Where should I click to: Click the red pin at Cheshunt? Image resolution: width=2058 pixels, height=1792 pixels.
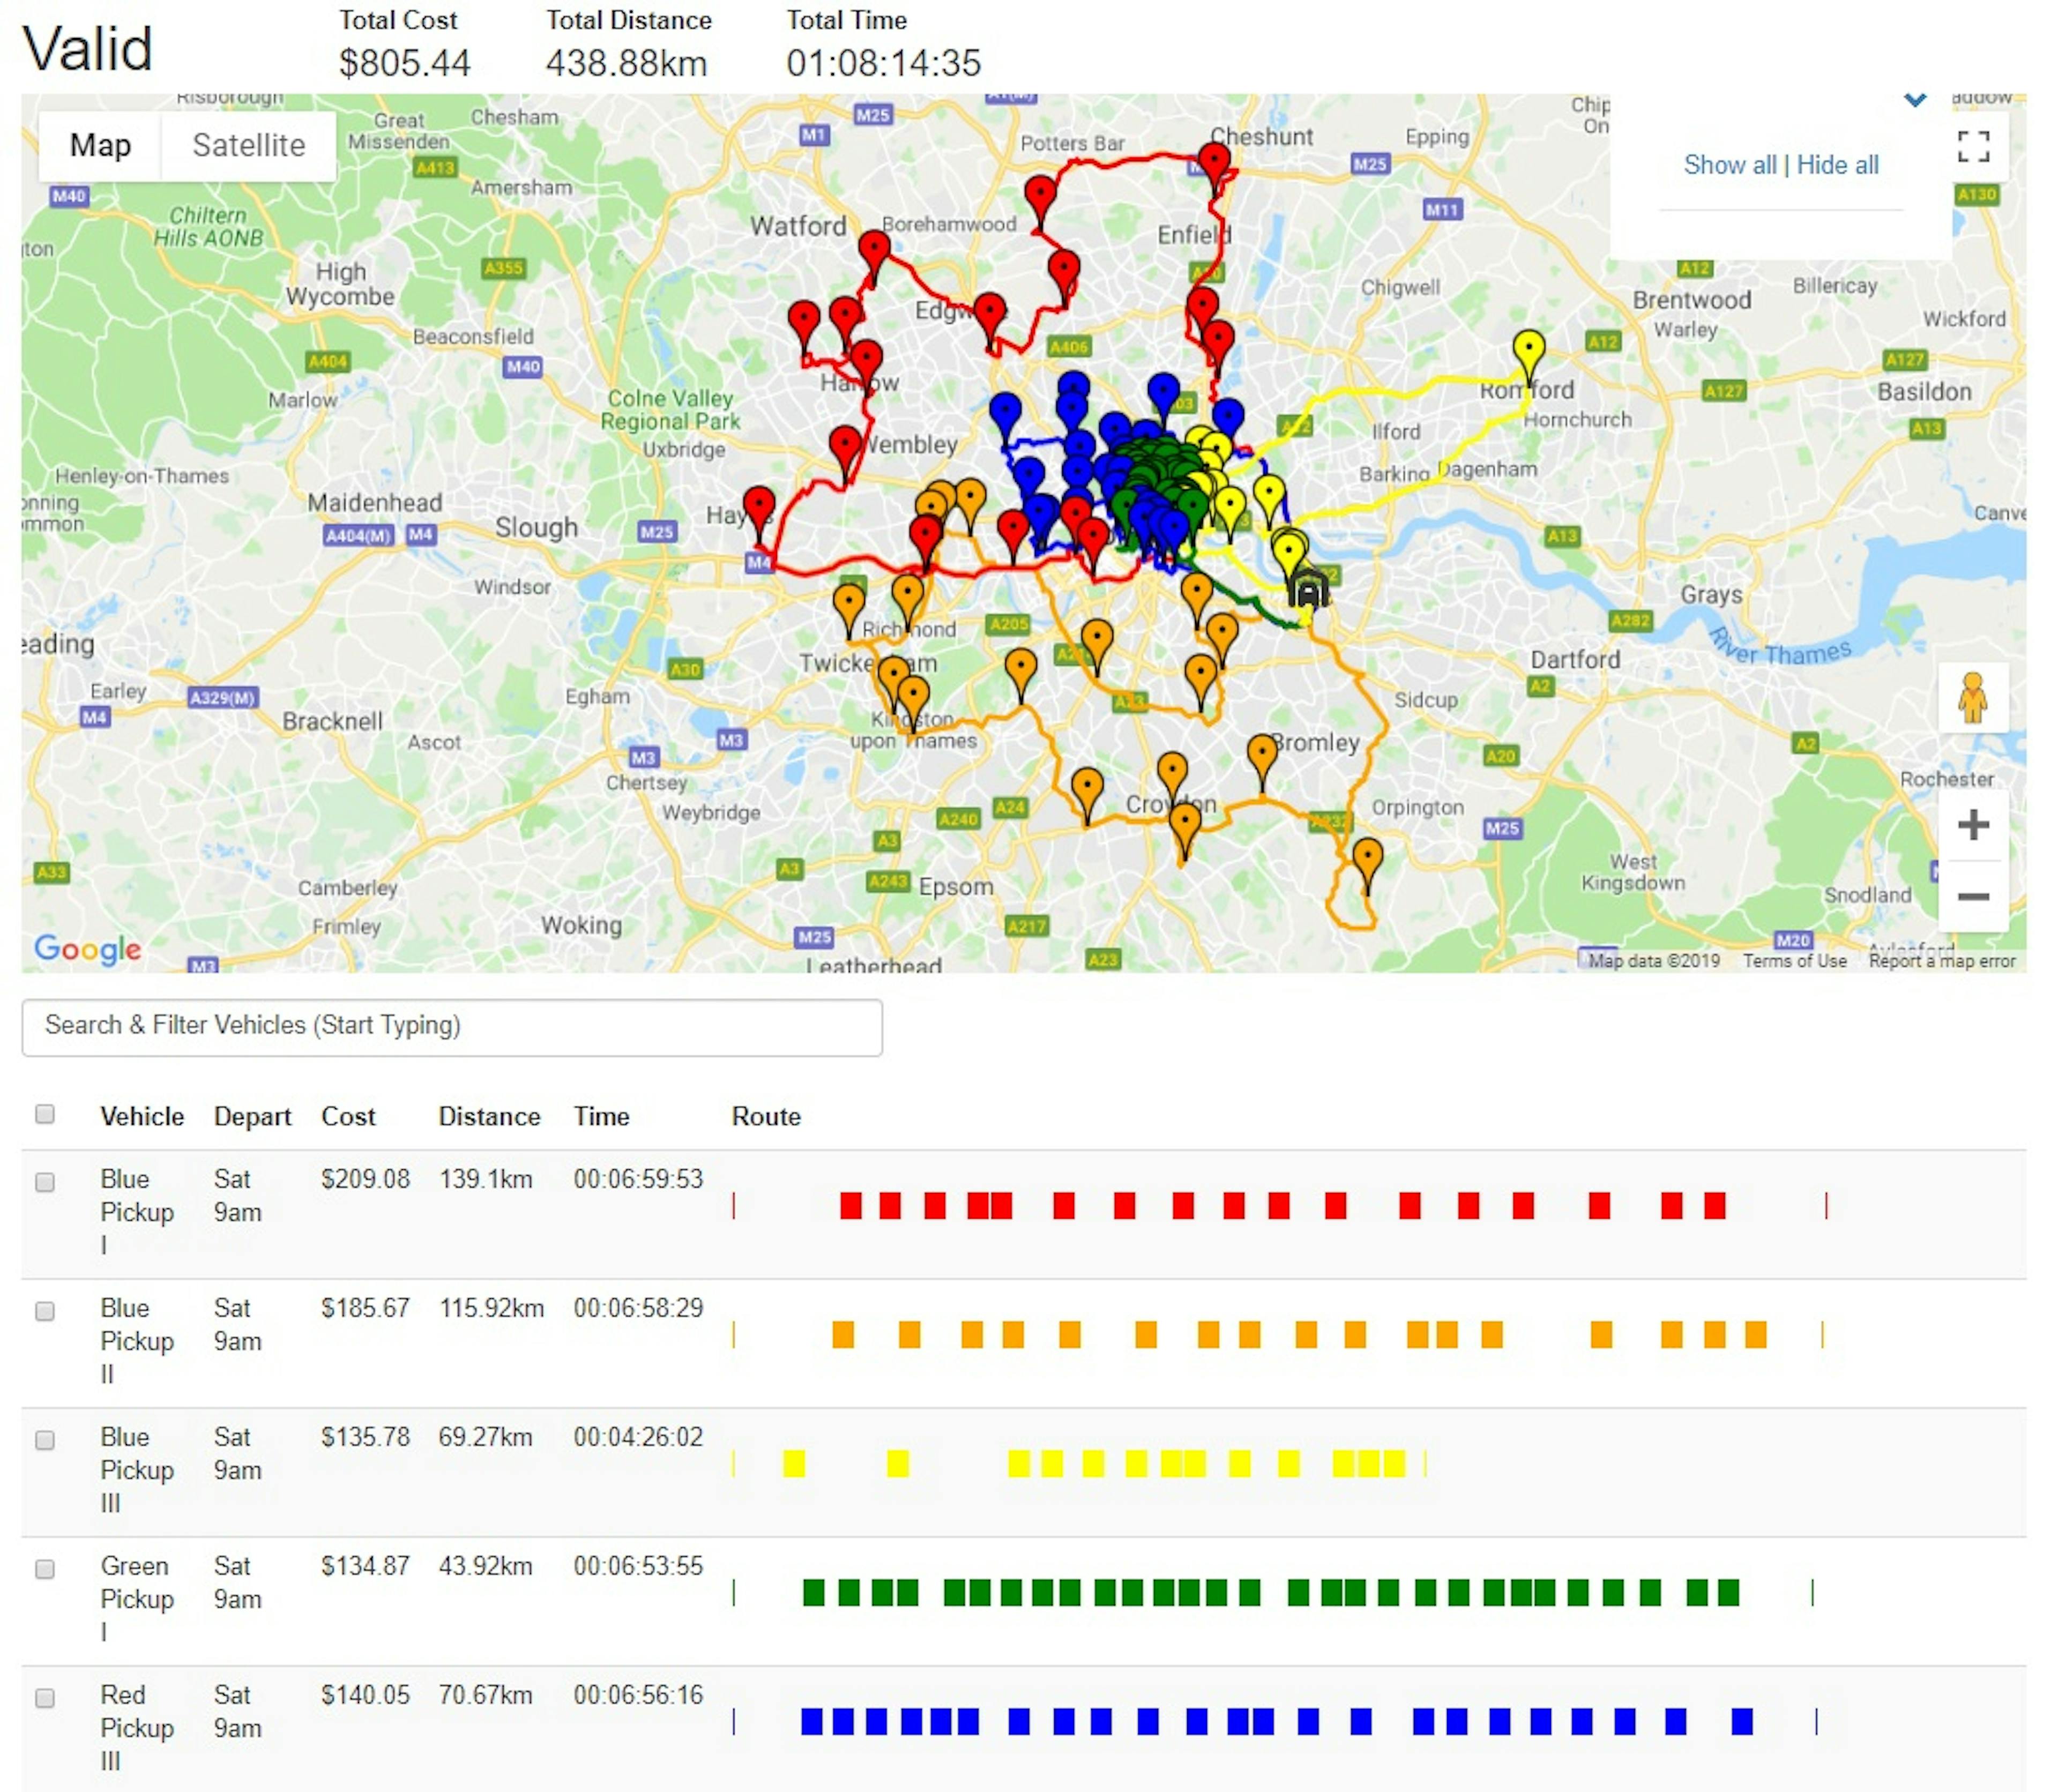1213,166
